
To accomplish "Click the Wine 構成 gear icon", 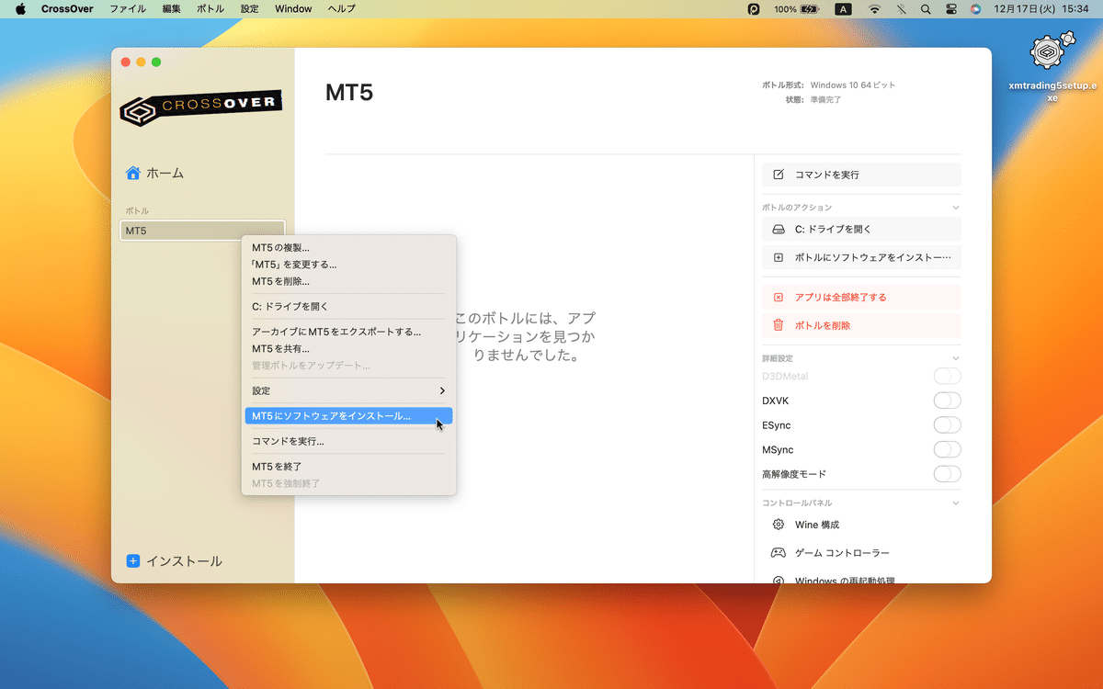I will [779, 525].
